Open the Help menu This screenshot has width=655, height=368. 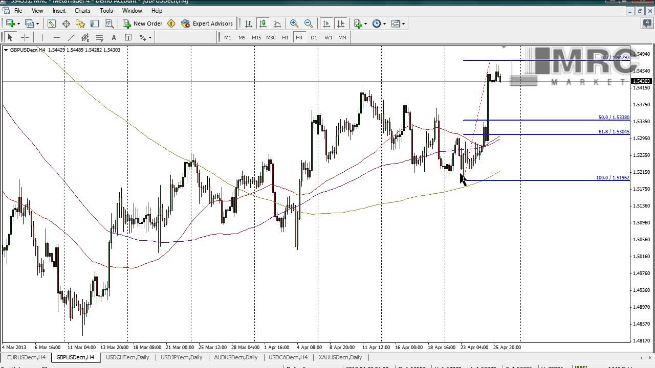pyautogui.click(x=157, y=10)
